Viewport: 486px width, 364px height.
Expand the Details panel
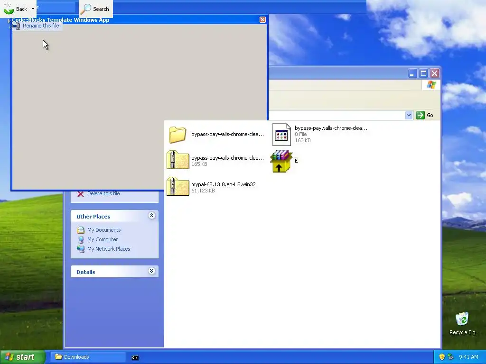click(151, 271)
